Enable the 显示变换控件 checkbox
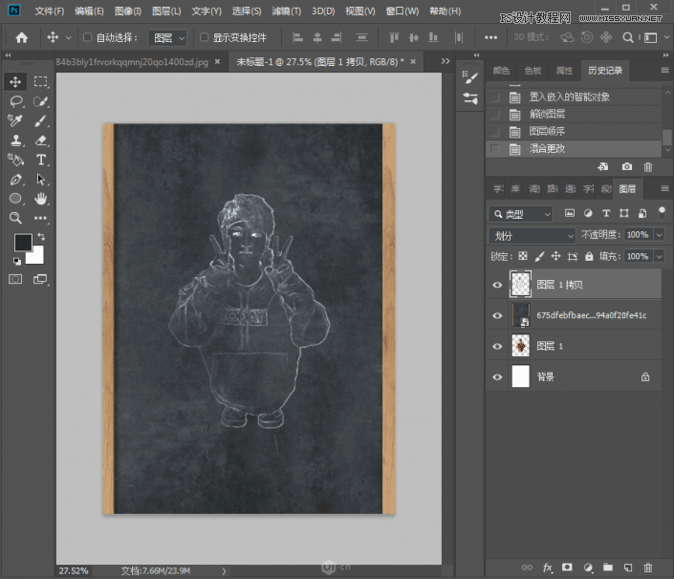Image resolution: width=674 pixels, height=579 pixels. (205, 37)
